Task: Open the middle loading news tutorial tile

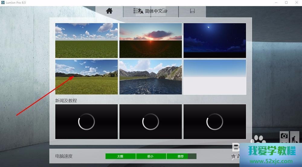Action: pos(151,122)
